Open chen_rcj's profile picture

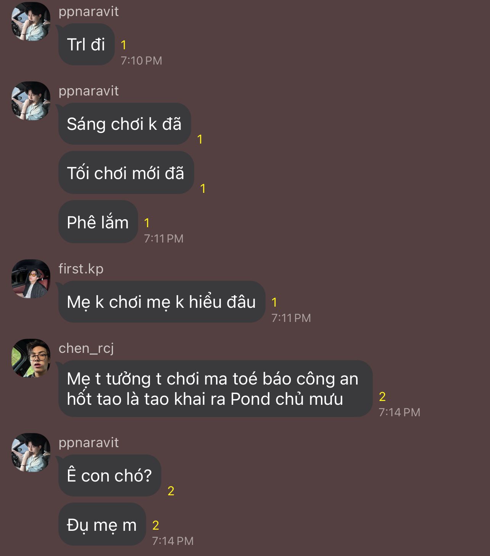[x=31, y=358]
